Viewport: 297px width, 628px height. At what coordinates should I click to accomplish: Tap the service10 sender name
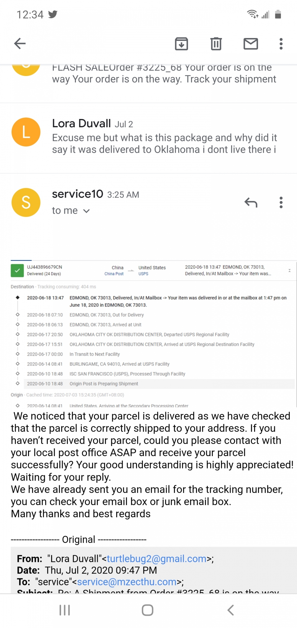coord(78,194)
